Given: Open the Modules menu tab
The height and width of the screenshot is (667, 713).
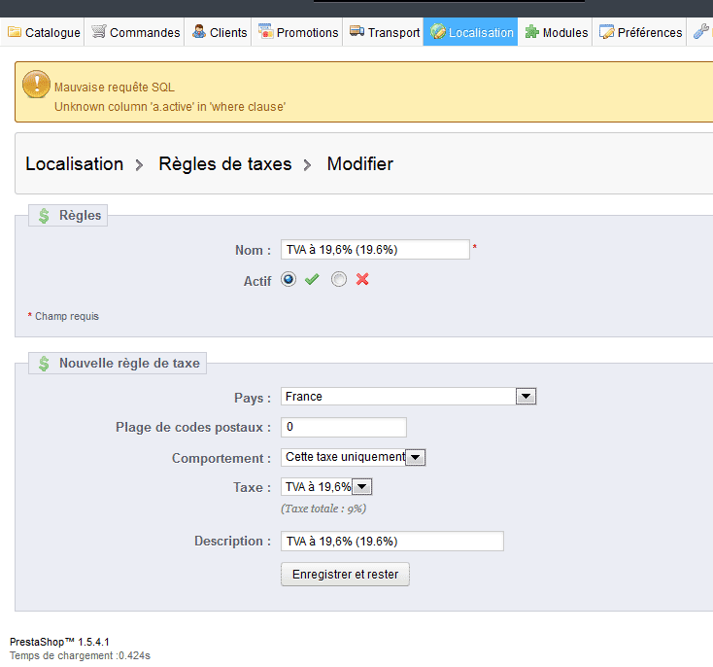Looking at the screenshot, I should tap(556, 32).
